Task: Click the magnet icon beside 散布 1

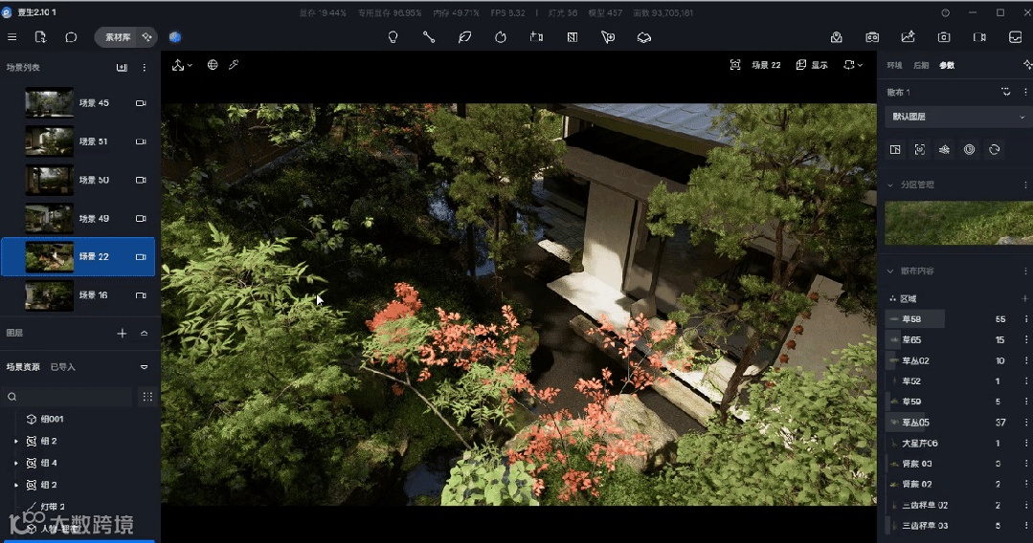Action: [x=1005, y=92]
